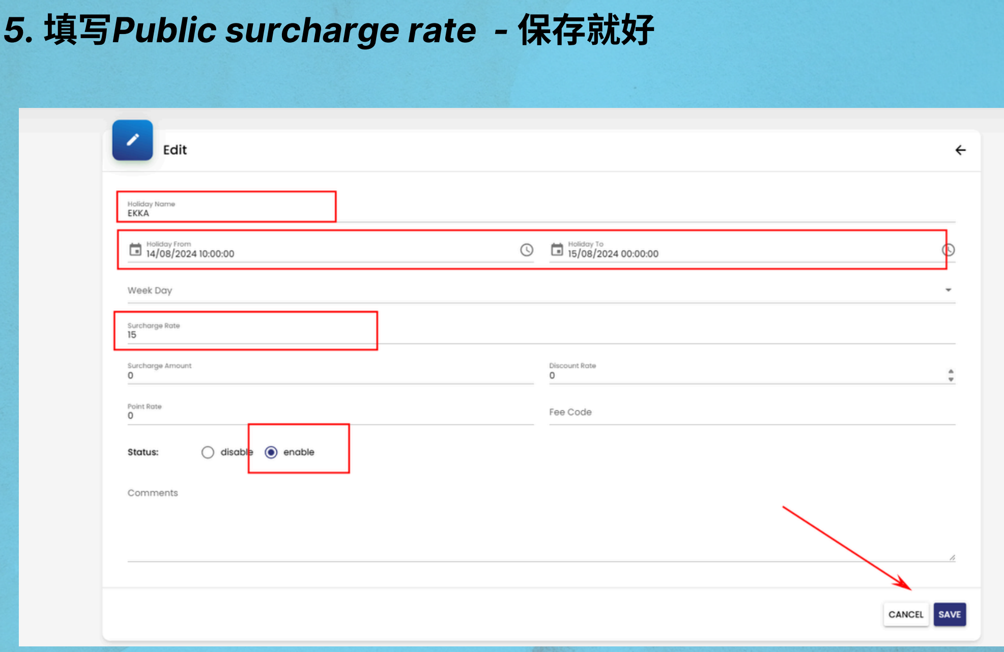1004x652 pixels.
Task: Decrease Discount Rate with down stepper
Action: [951, 380]
